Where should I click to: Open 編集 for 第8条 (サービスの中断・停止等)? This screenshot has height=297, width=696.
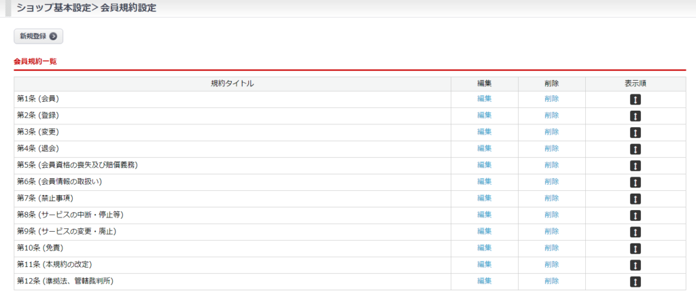tap(484, 215)
